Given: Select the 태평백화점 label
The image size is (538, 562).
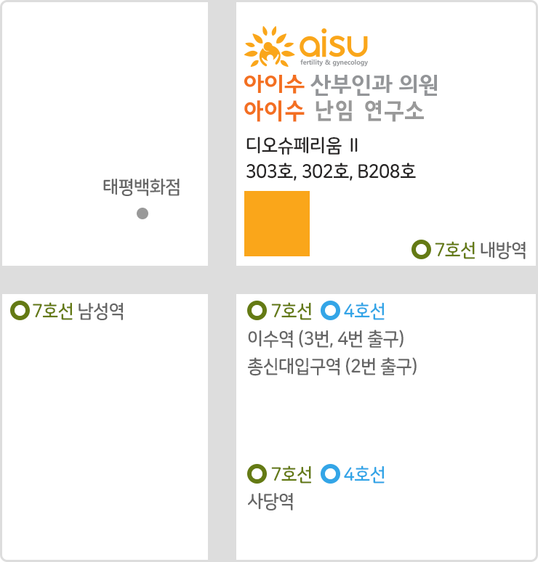Looking at the screenshot, I should click(x=142, y=187).
